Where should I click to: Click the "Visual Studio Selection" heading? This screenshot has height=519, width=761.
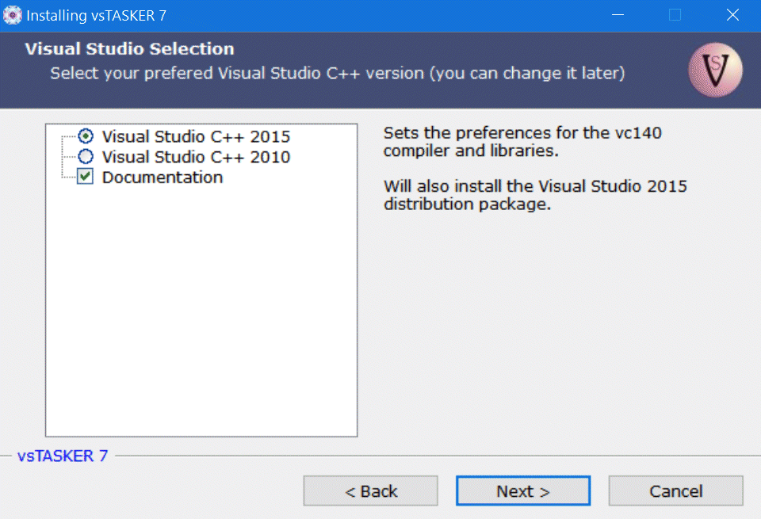(x=129, y=49)
